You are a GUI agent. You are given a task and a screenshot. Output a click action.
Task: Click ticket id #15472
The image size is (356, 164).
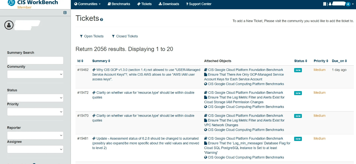pos(83,93)
